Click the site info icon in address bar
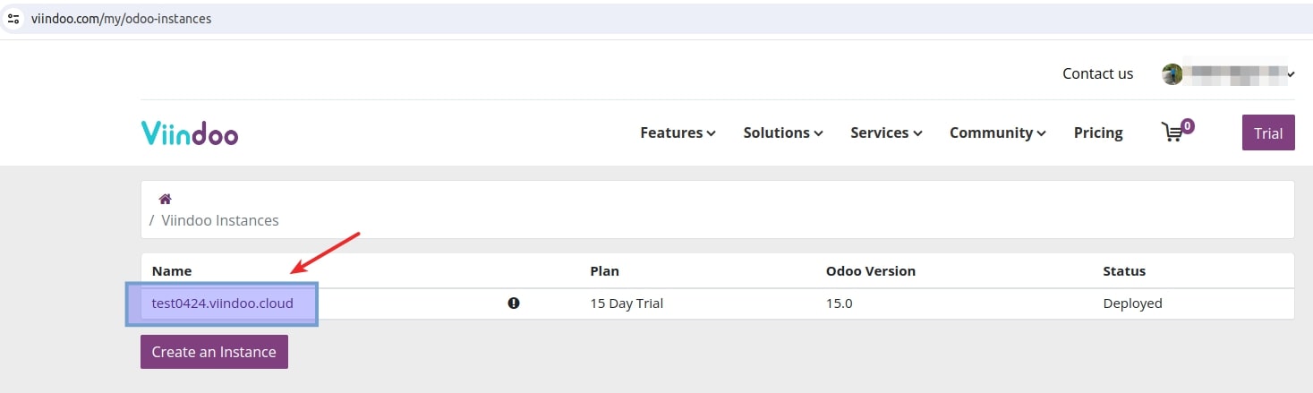The image size is (1313, 393). [x=13, y=18]
